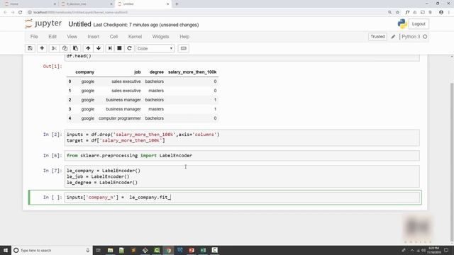
Task: Run the current cell icon
Action: 110,48
